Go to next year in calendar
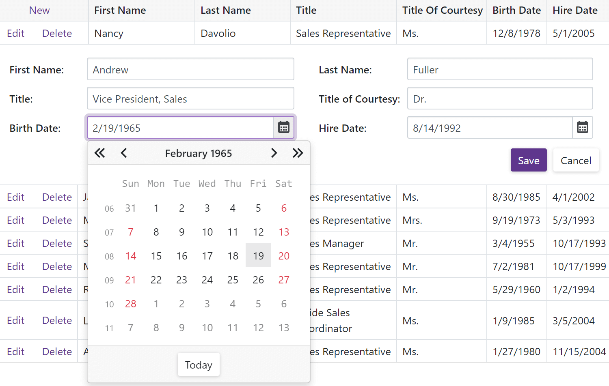 298,153
